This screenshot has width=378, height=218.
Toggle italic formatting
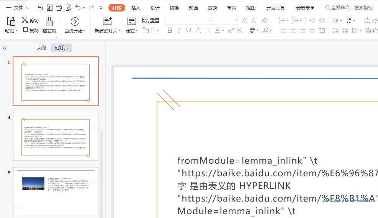click(x=179, y=30)
